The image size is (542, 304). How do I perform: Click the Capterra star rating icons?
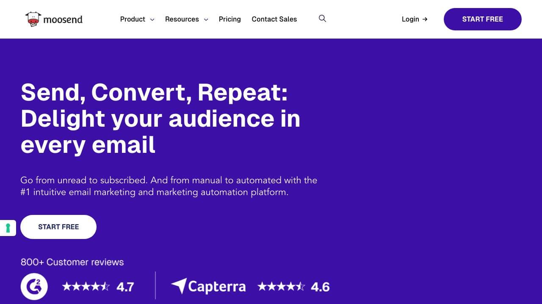click(281, 287)
